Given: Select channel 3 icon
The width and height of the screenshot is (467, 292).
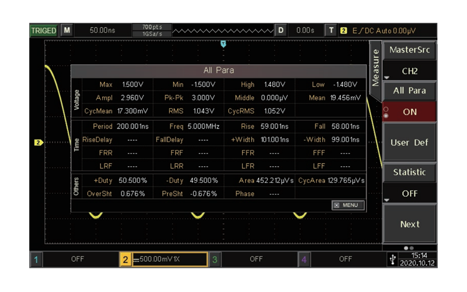Looking at the screenshot, I should 215,259.
